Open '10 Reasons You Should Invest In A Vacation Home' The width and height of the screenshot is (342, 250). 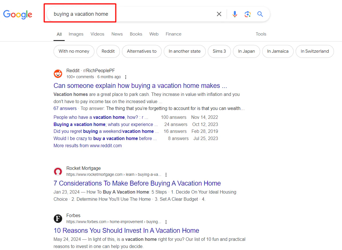[126, 231]
